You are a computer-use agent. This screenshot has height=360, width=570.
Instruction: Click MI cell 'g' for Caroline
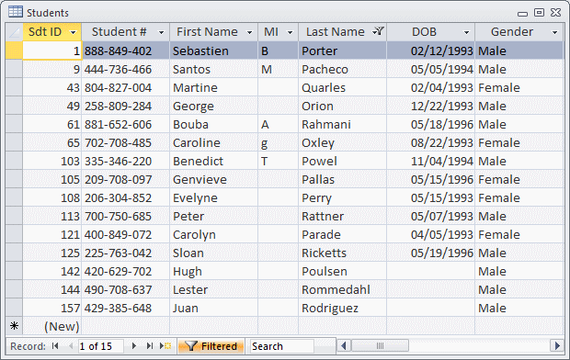point(278,142)
